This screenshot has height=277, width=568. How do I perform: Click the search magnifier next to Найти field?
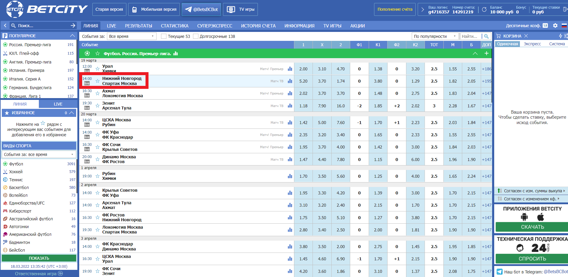(486, 36)
